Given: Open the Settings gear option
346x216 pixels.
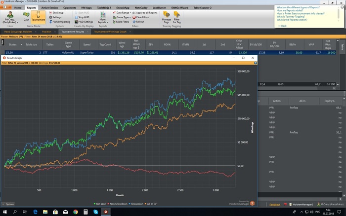Looking at the screenshot, I should pyautogui.click(x=55, y=17).
